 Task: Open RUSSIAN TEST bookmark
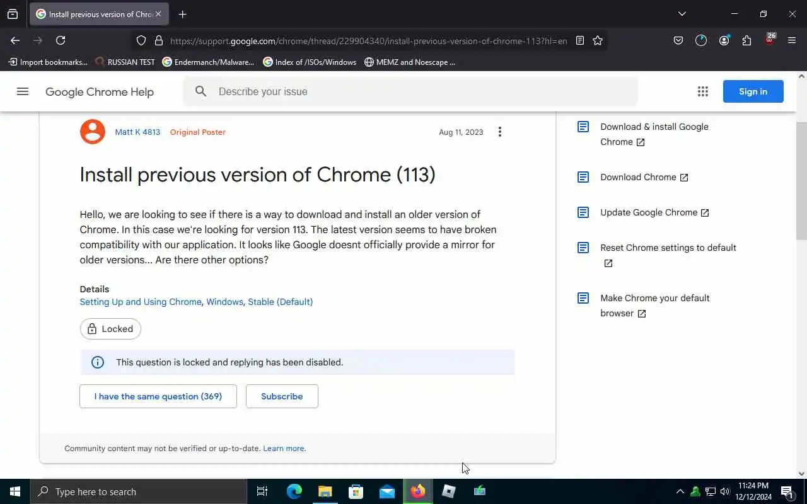125,62
